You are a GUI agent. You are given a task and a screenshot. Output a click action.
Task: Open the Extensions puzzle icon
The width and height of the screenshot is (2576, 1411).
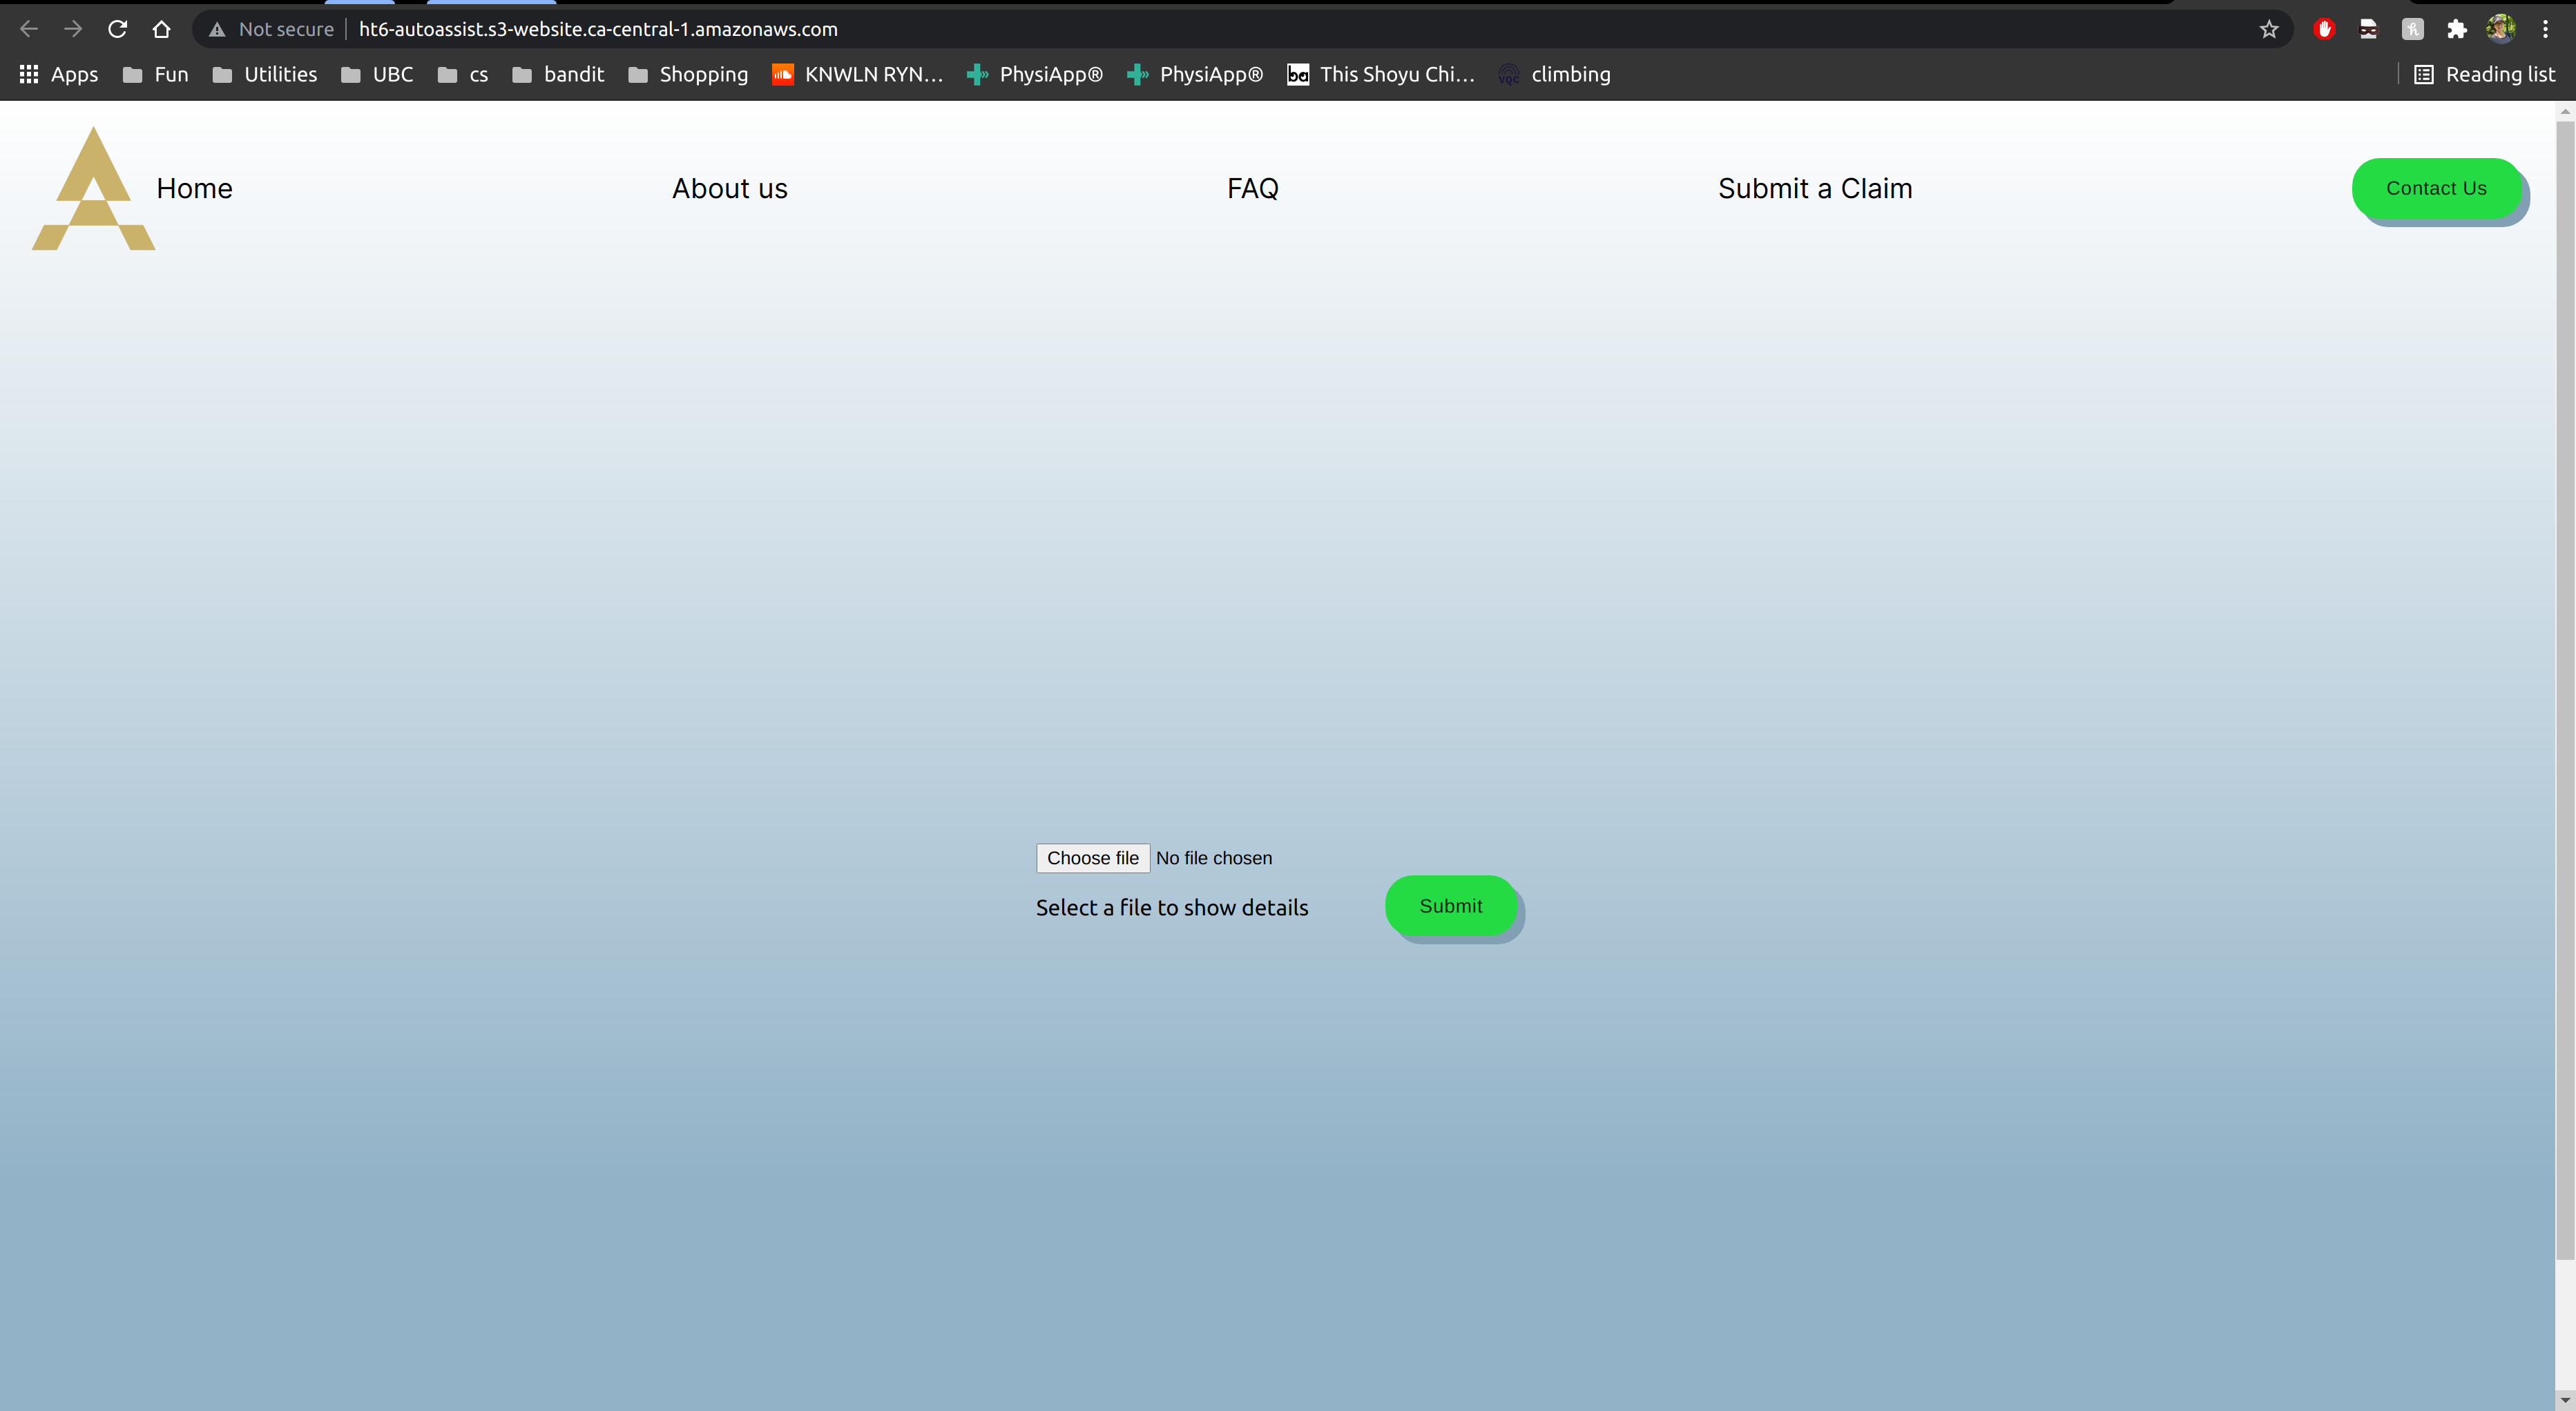tap(2456, 29)
